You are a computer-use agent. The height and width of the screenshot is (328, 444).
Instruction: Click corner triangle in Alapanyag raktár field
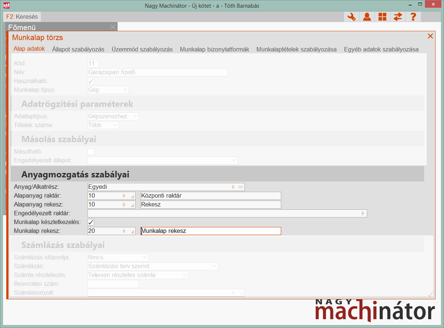click(x=133, y=197)
